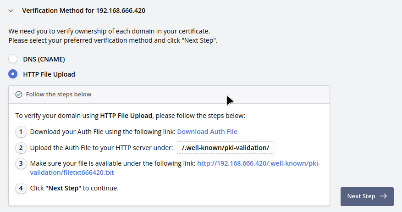Click the verify ownership instruction paragraph
Screen dimensions: 402x212
coord(112,36)
